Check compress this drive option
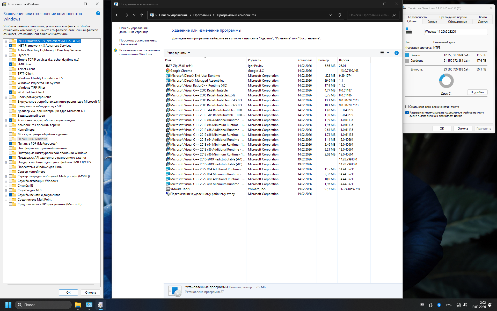The image size is (497, 311). point(407,107)
